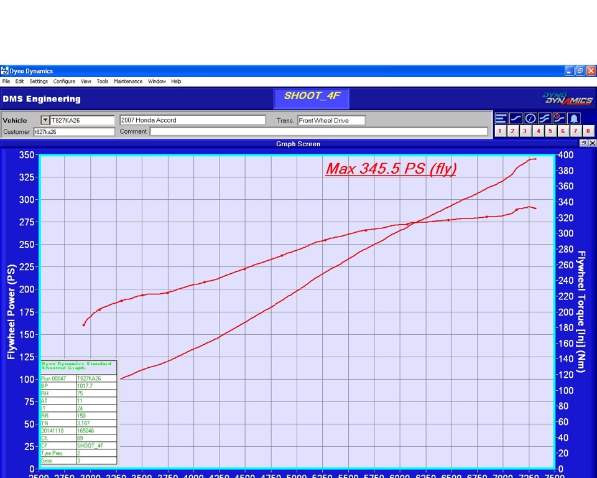Click the alarm bell icon

pos(573,118)
